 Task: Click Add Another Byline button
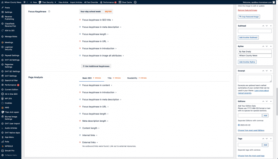[247, 62]
